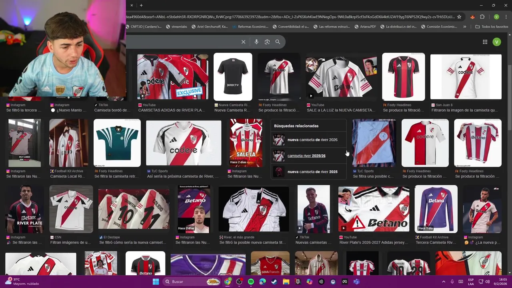This screenshot has height=288, width=512.
Task: Select related search 'nueva camiseta de river 2026'
Action: click(308, 140)
